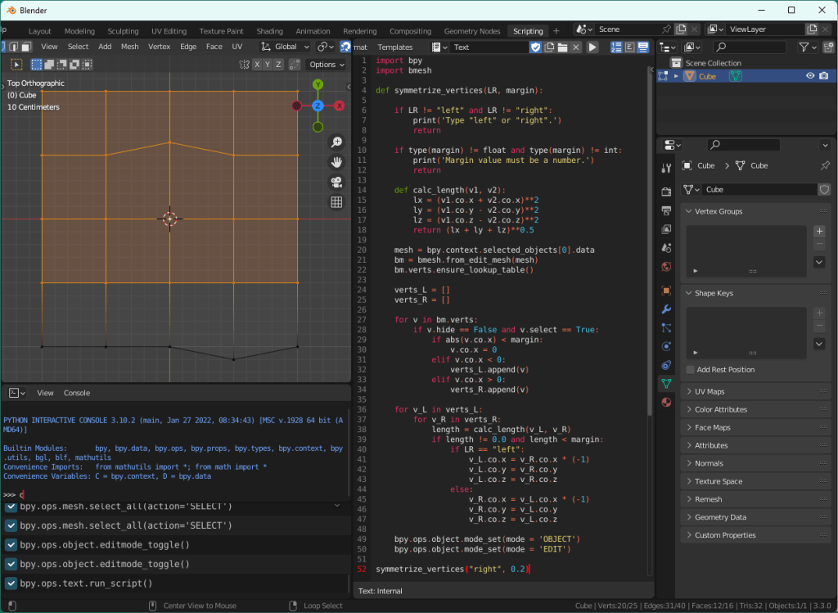Switch to the Geometry Nodes workspace tab
Viewport: 838px width, 613px height.
(471, 31)
